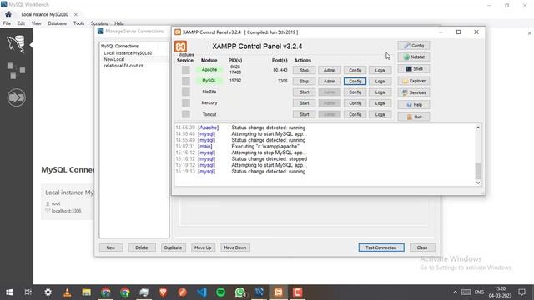The width and height of the screenshot is (534, 300).
Task: Launch the Shell from the XAMPP side panel
Action: click(414, 69)
